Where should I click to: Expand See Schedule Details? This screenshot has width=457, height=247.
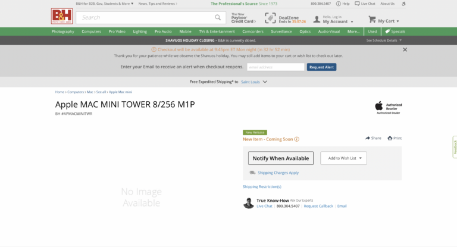pyautogui.click(x=384, y=40)
